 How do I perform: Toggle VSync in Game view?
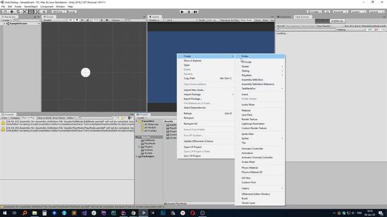point(257,20)
